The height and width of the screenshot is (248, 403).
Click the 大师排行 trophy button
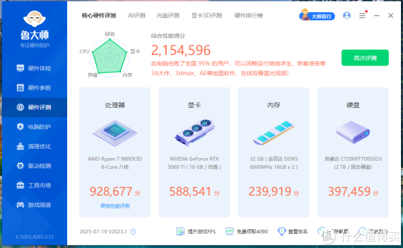317,16
